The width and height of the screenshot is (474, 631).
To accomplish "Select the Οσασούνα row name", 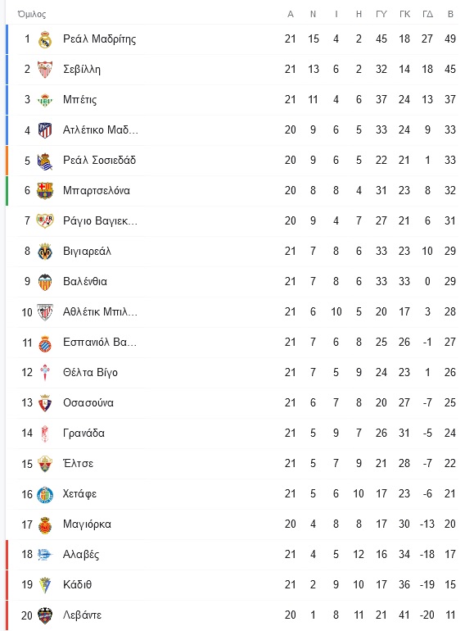I will click(88, 403).
